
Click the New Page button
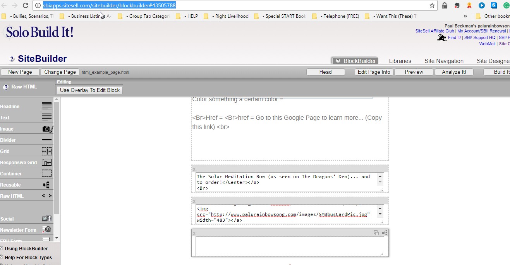click(x=20, y=72)
